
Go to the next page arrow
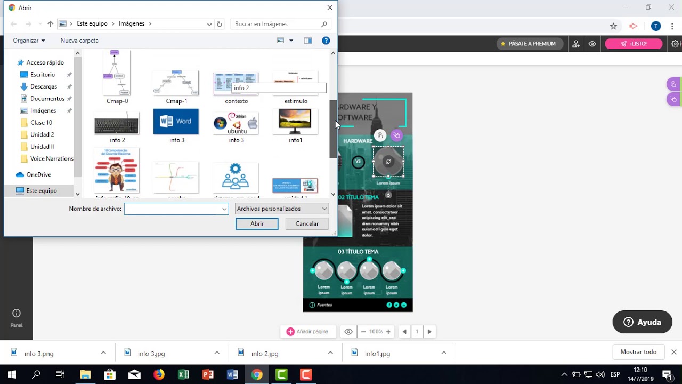pyautogui.click(x=429, y=332)
